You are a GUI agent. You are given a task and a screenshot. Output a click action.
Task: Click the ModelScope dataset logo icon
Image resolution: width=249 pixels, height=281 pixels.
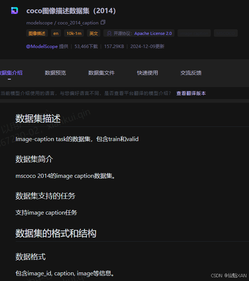[15, 11]
